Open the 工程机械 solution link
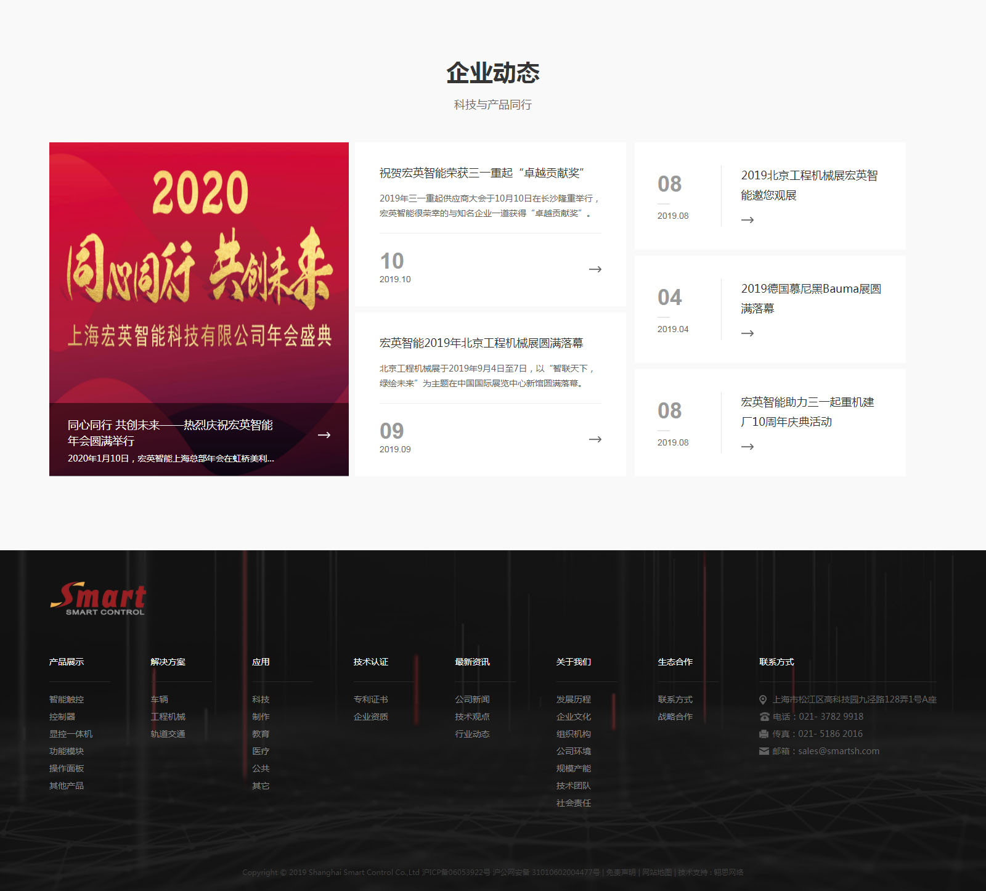 pos(168,717)
